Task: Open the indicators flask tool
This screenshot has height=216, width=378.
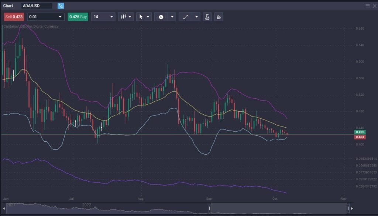Action: pyautogui.click(x=207, y=17)
